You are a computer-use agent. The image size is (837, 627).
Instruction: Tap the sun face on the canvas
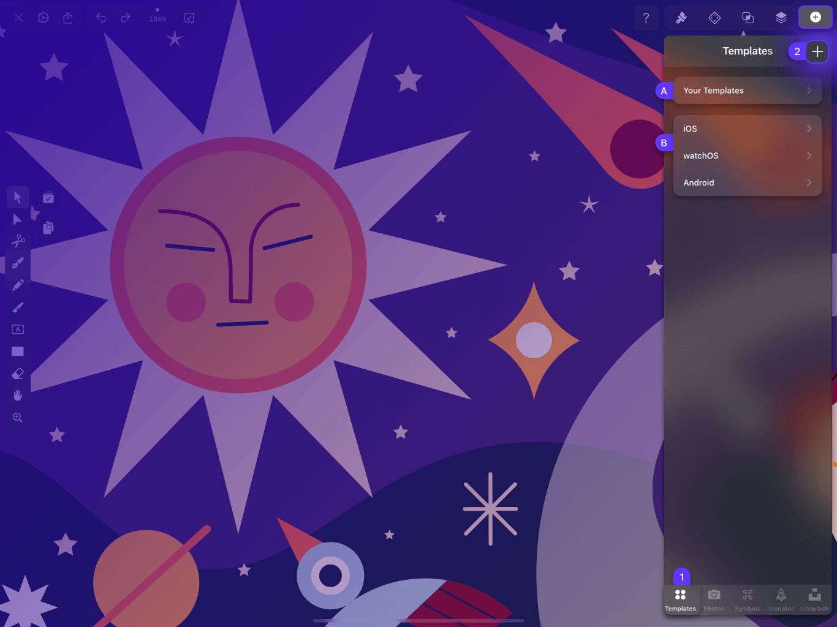[x=238, y=265]
